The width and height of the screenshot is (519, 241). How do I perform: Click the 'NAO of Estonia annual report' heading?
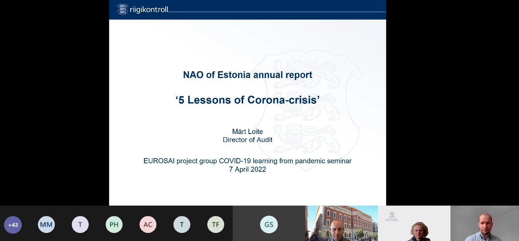[248, 75]
